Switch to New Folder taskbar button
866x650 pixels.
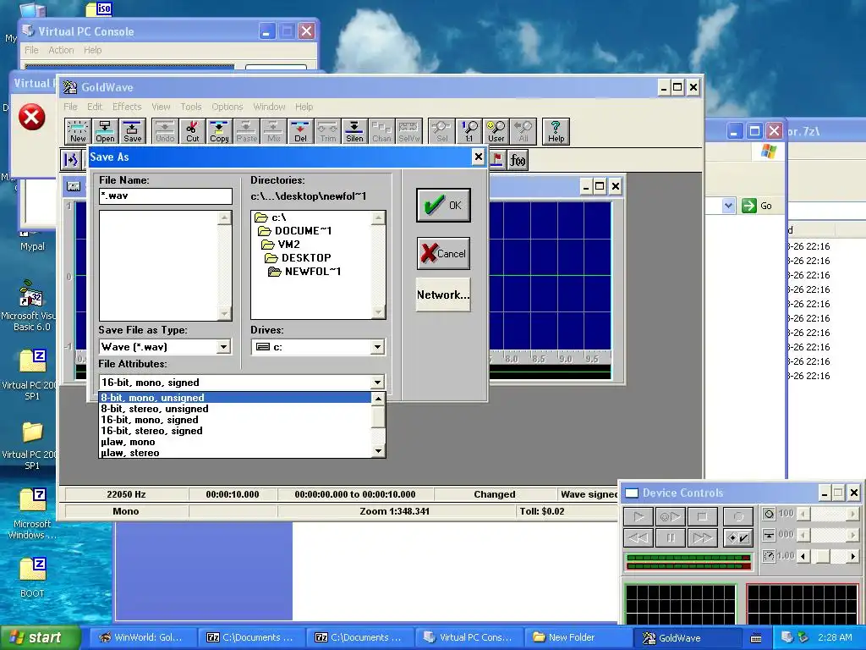(x=578, y=637)
